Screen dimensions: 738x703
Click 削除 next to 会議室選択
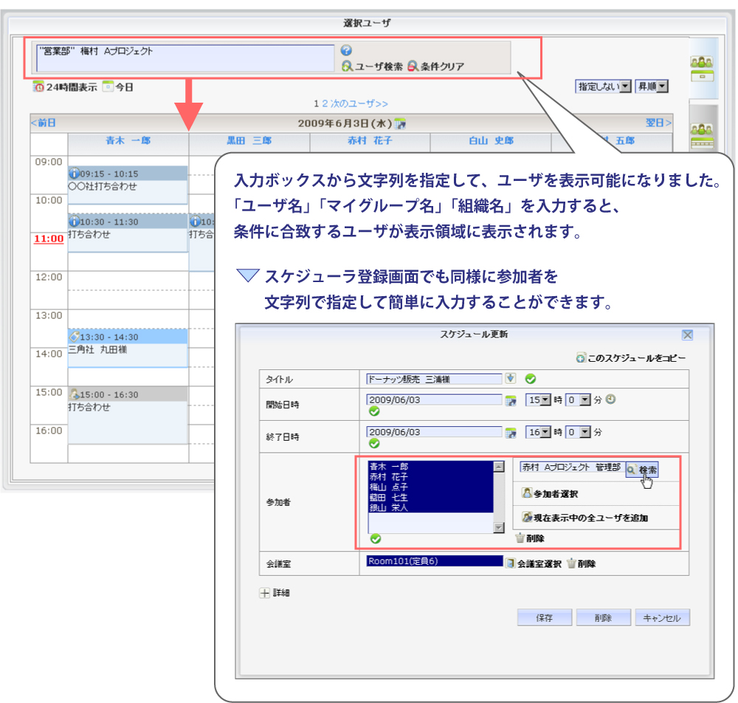pyautogui.click(x=582, y=563)
